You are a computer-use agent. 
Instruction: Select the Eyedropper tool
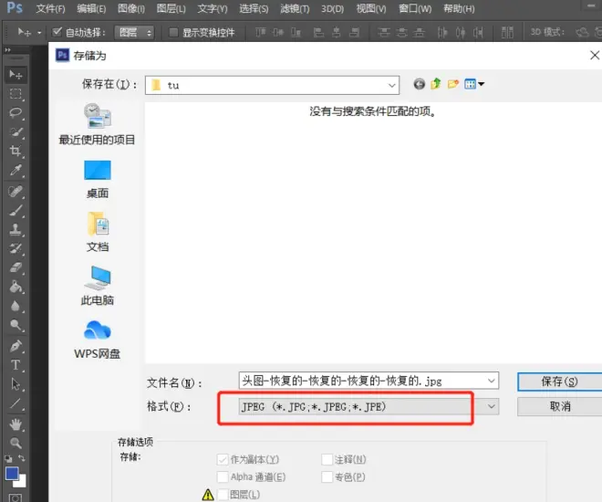[x=16, y=170]
